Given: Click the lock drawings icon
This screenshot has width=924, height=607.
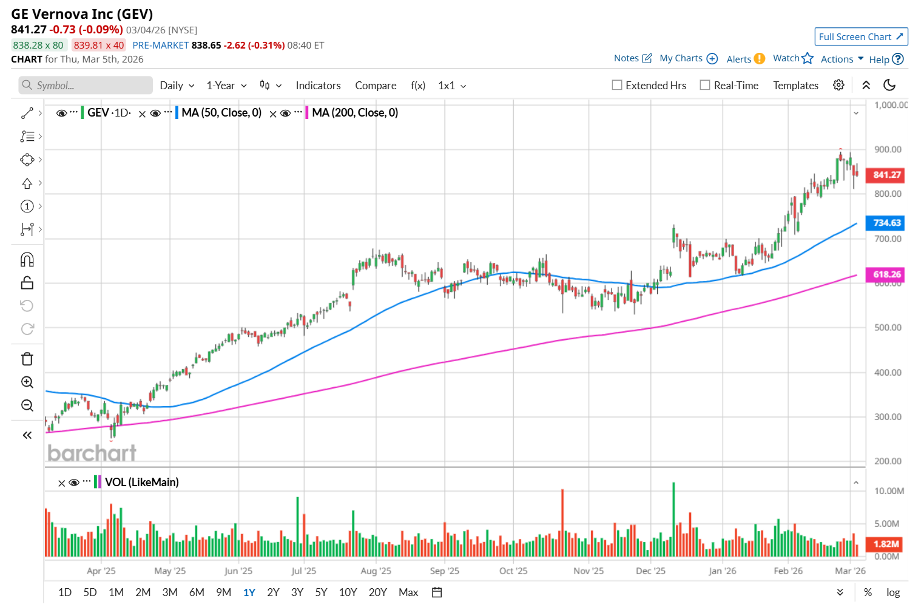Looking at the screenshot, I should pyautogui.click(x=27, y=283).
